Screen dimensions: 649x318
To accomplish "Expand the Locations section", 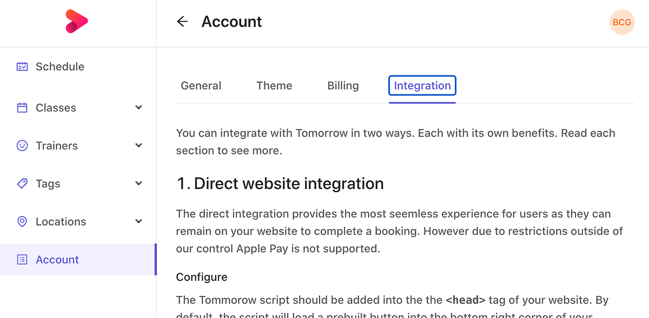I will pyautogui.click(x=139, y=221).
